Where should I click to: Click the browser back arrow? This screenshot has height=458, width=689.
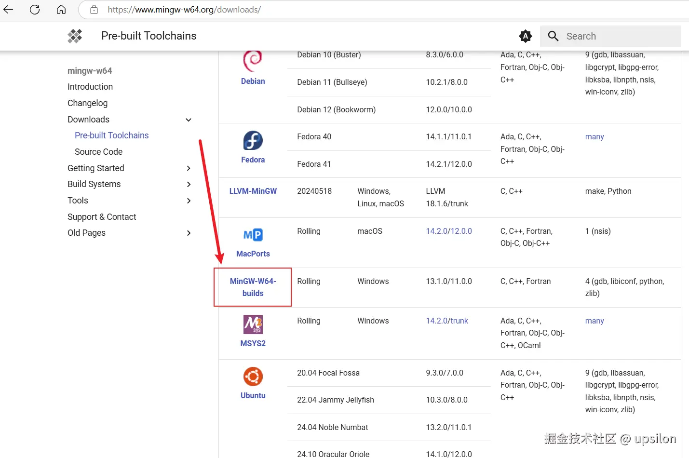pyautogui.click(x=8, y=10)
